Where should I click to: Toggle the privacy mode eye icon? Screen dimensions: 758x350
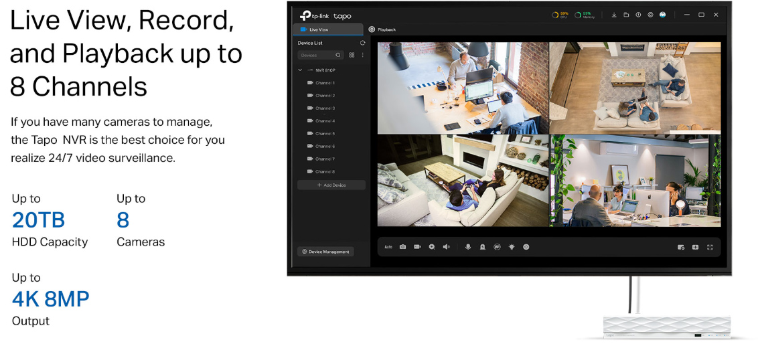click(497, 247)
